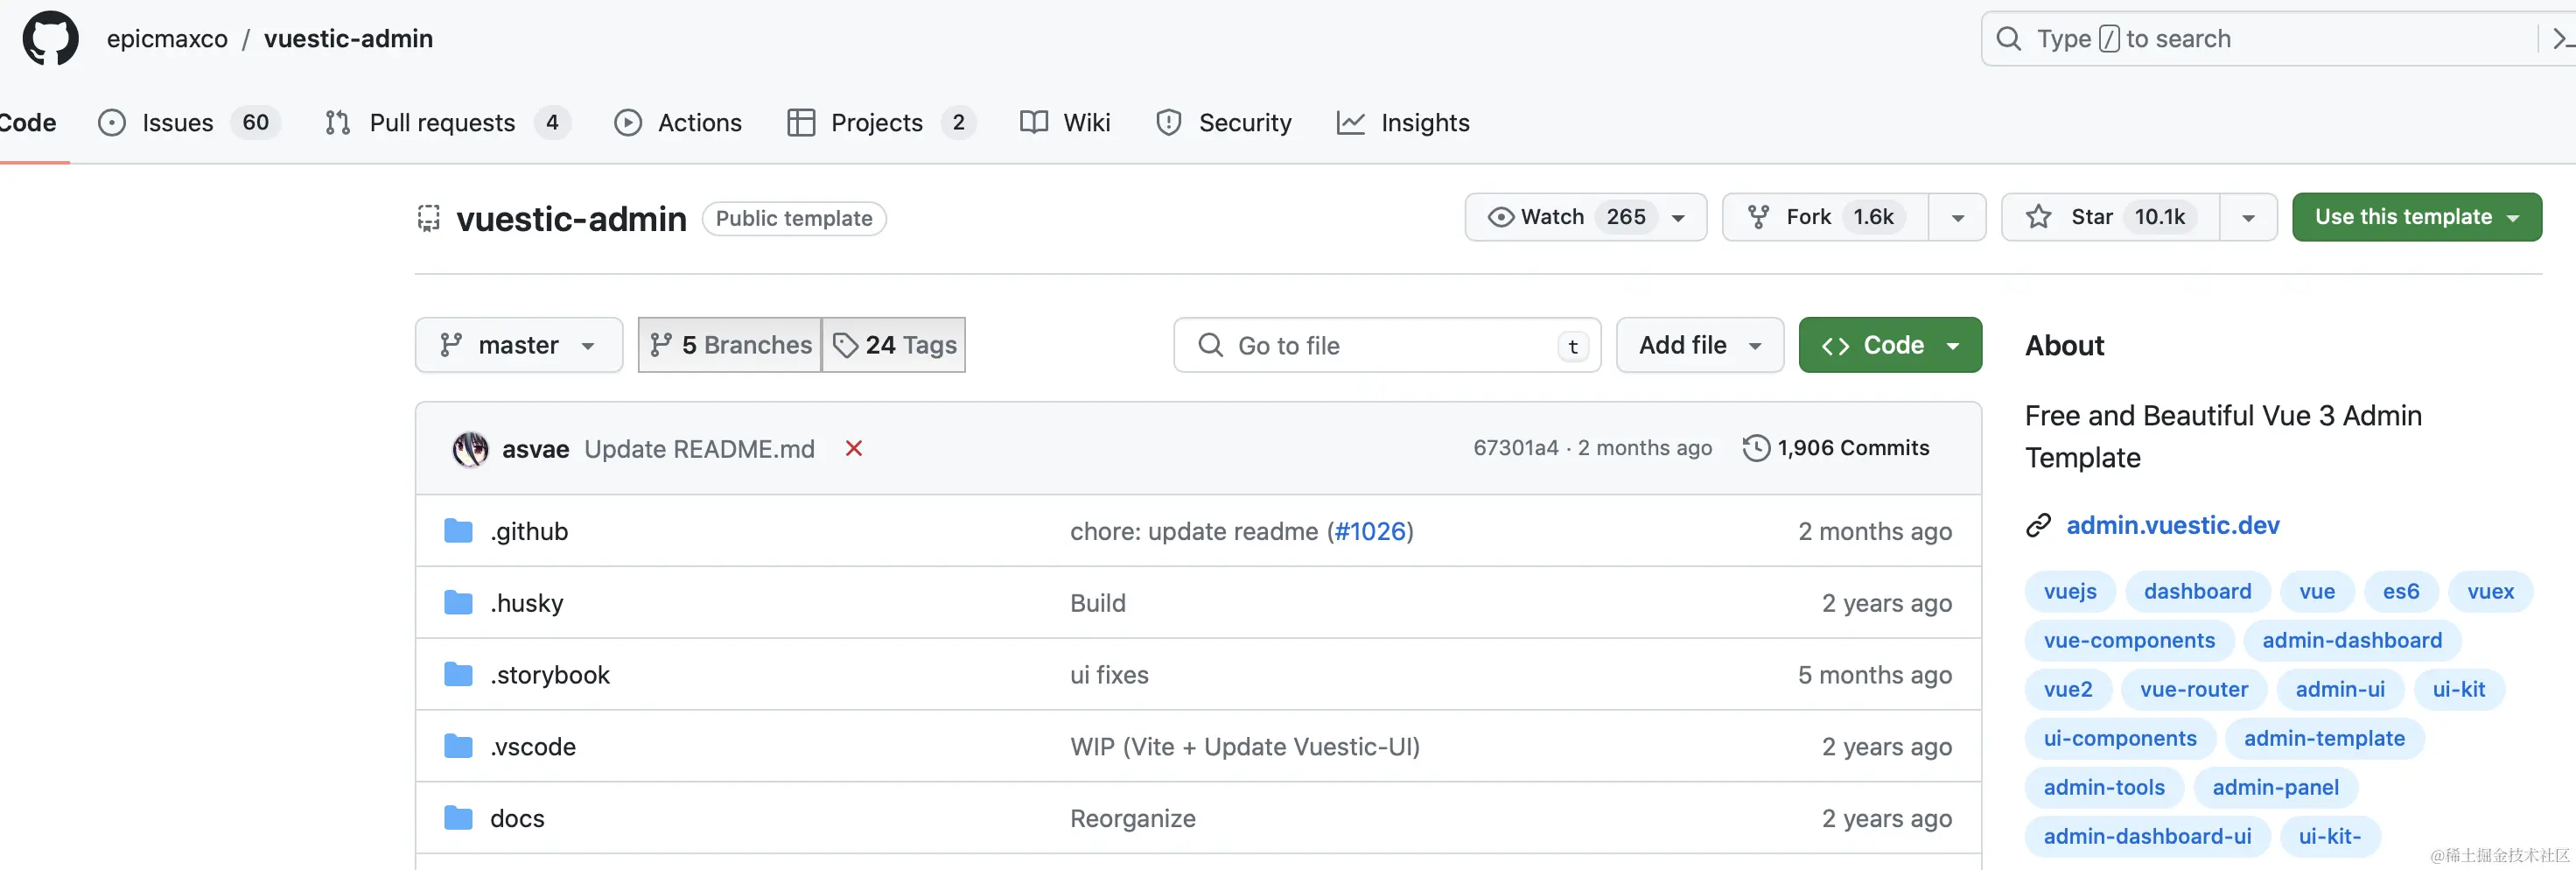Click asvae's avatar in the commit row
This screenshot has height=870, width=2576.
pos(470,449)
